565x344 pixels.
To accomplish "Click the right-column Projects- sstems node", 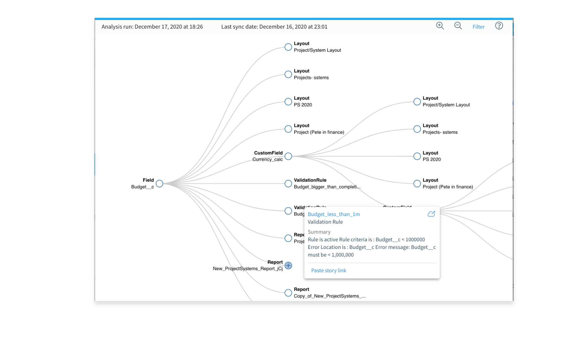I will click(x=417, y=129).
